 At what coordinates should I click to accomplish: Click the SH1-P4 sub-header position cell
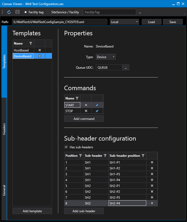click(x=127, y=180)
